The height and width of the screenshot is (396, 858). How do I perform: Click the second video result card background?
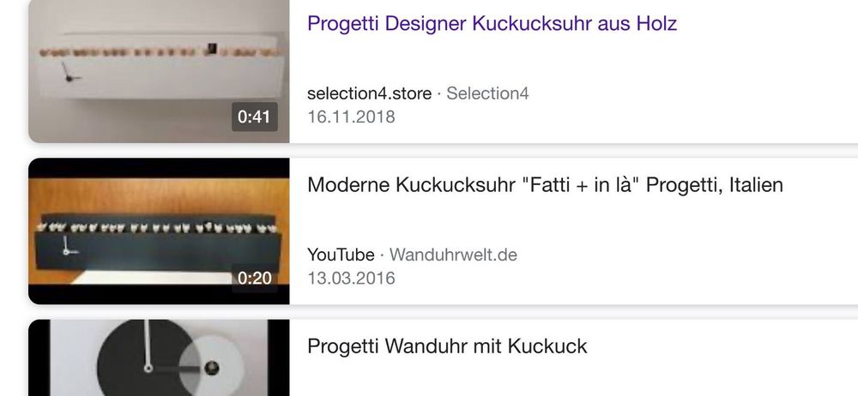656,231
